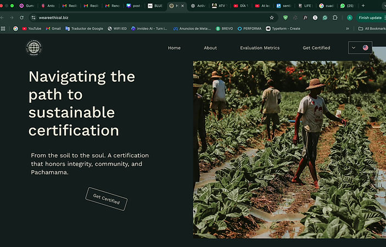Screen dimensions: 386x247
Task: Open the Trello senti tab
Action: point(283,5)
